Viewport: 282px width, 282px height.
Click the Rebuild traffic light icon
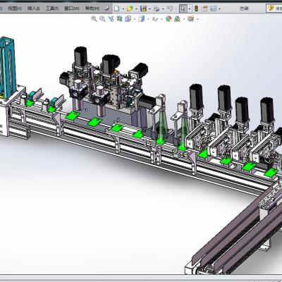(197, 8)
